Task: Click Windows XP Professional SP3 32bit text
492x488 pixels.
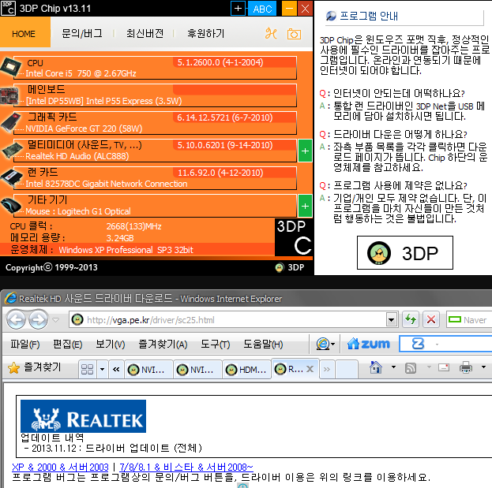Action: [x=126, y=250]
